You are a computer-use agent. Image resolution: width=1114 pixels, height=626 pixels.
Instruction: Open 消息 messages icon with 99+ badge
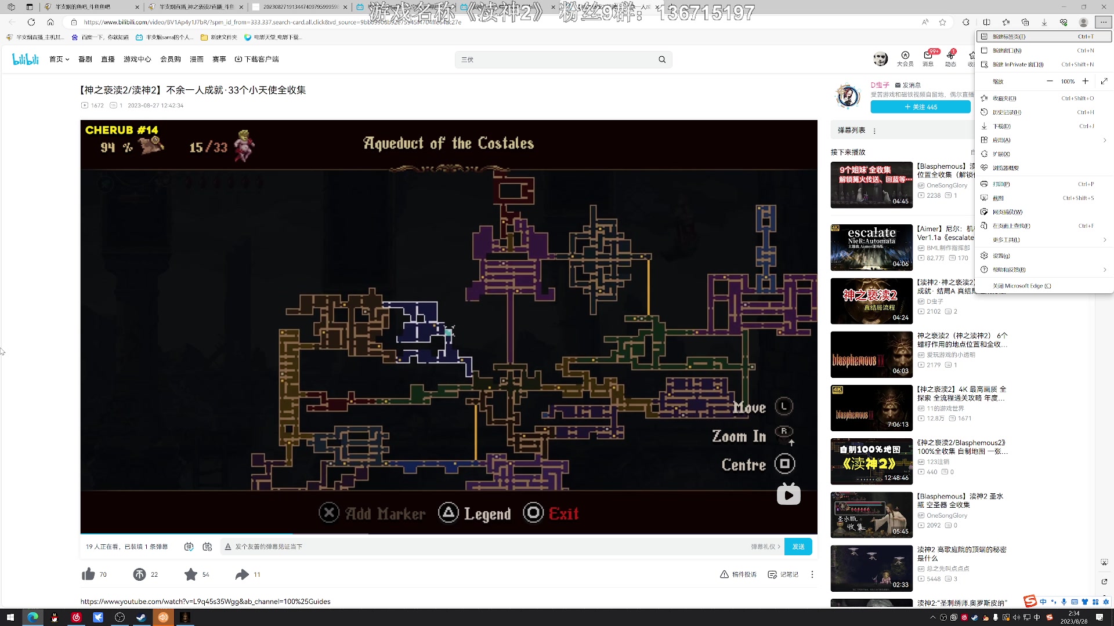928,59
